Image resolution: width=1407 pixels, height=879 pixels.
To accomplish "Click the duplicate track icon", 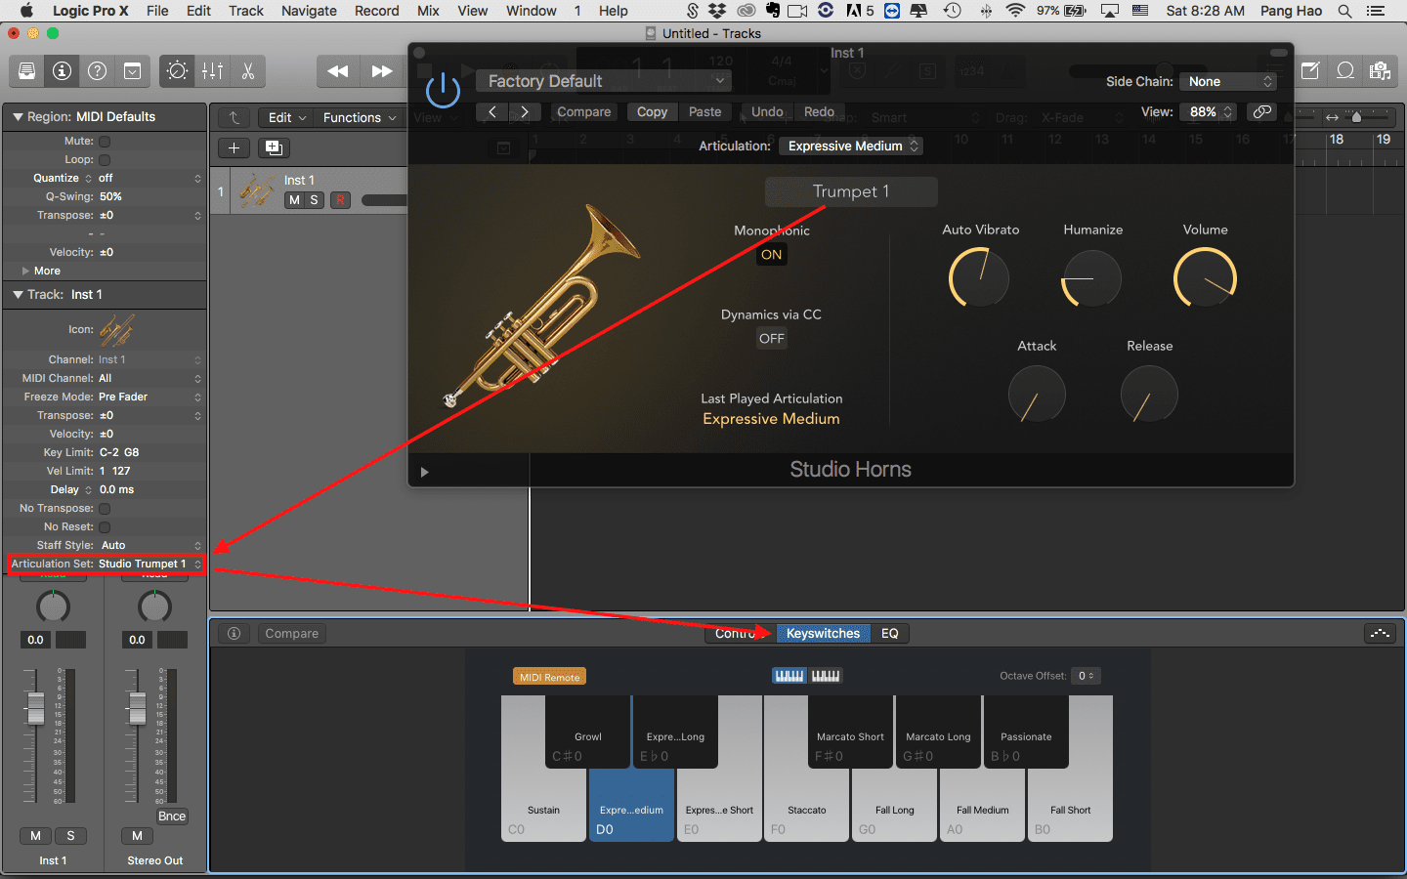I will pyautogui.click(x=274, y=147).
